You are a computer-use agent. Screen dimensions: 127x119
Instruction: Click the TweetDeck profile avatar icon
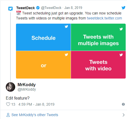[x=10, y=9]
